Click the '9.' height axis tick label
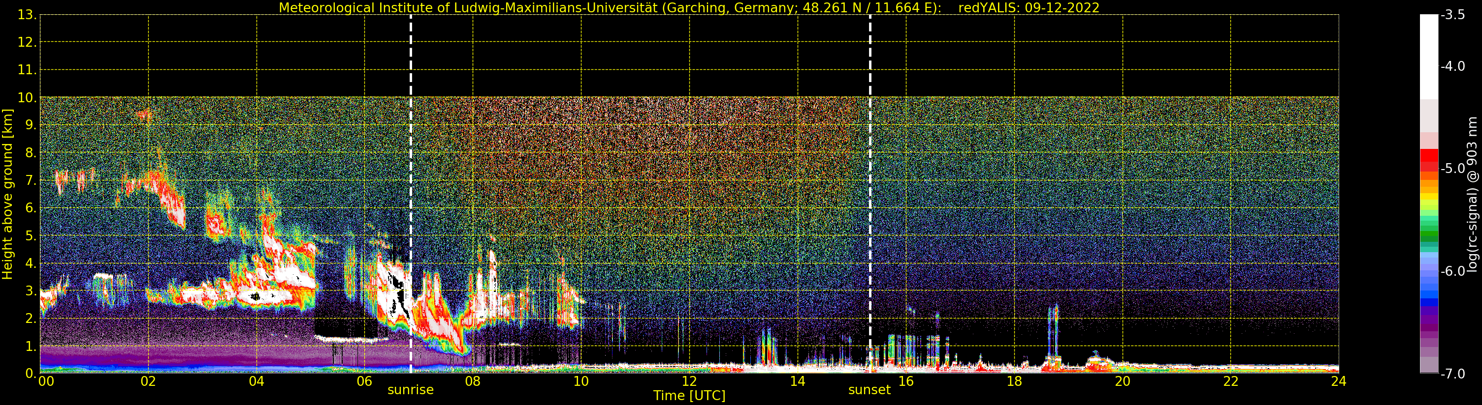 (31, 125)
